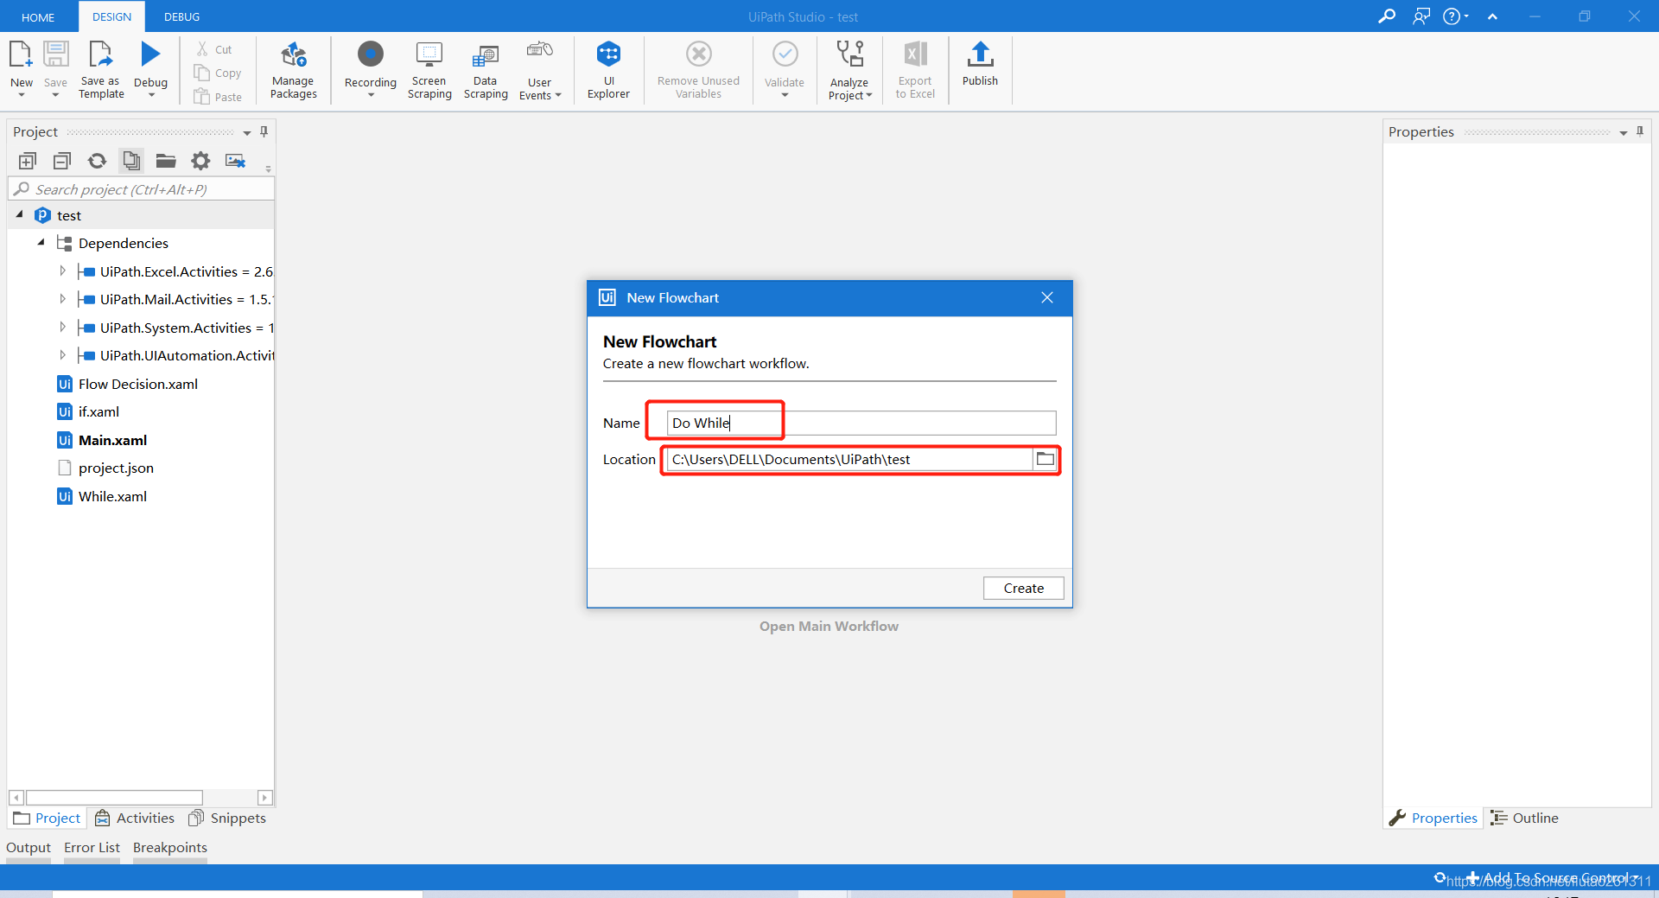This screenshot has width=1659, height=898.
Task: Open Debug dropdown arrow
Action: (x=151, y=94)
